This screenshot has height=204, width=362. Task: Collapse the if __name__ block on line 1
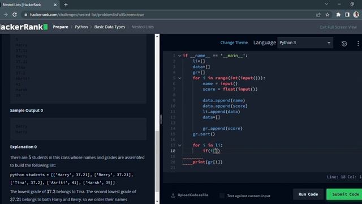[x=179, y=56]
